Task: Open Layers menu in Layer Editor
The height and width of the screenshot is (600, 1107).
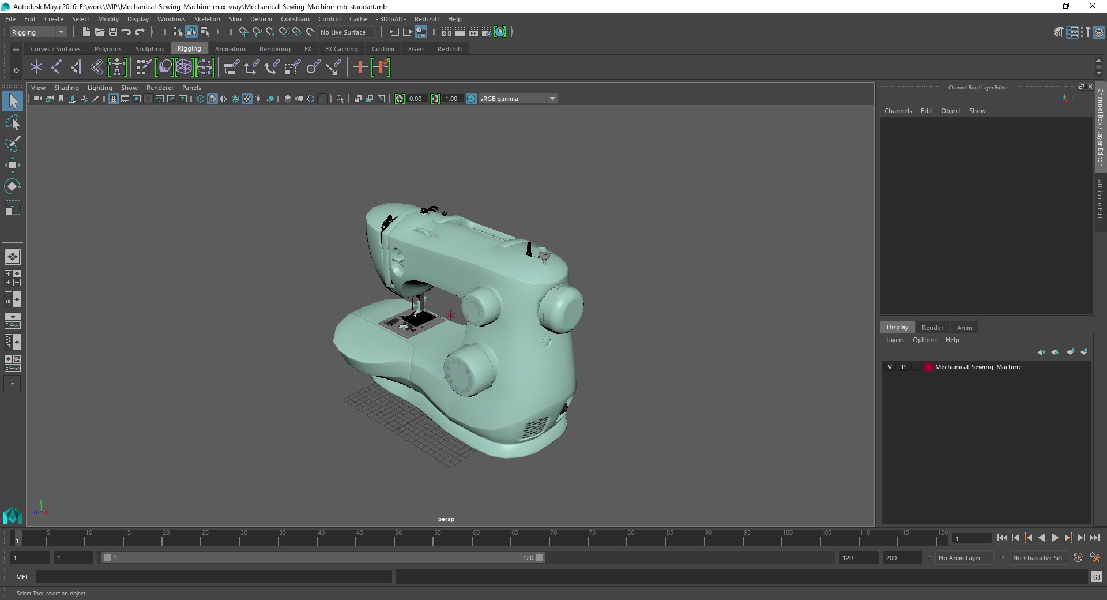Action: click(x=895, y=340)
